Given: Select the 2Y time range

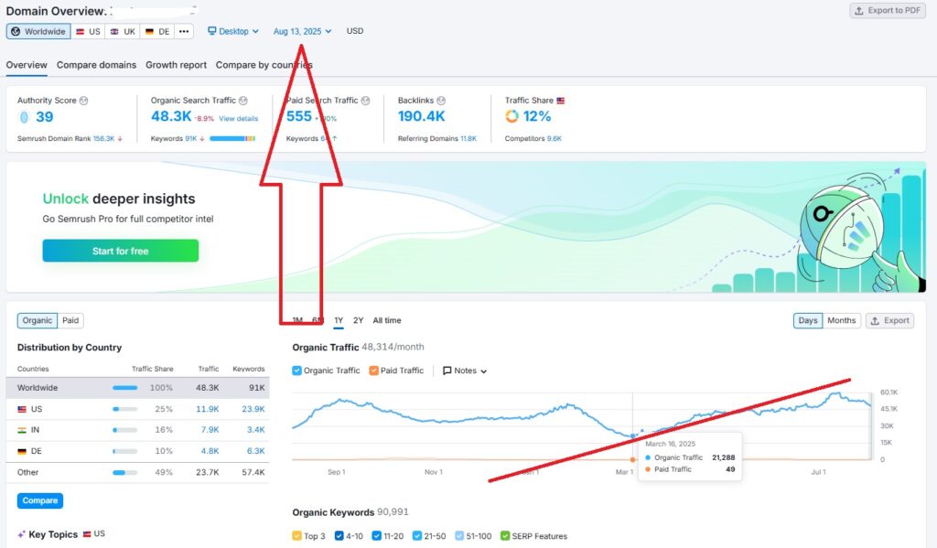Looking at the screenshot, I should click(358, 320).
